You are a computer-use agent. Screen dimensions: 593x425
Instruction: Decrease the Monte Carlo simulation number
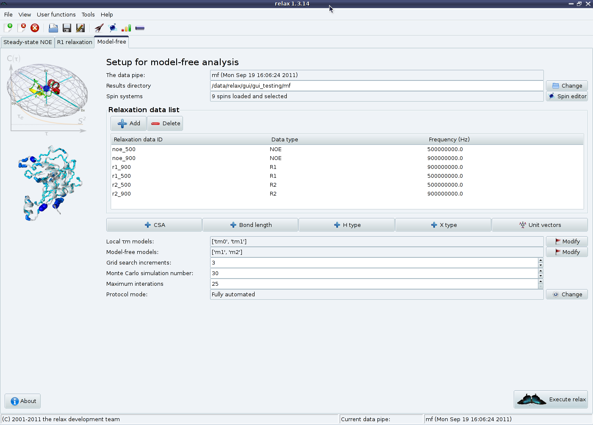click(x=540, y=276)
